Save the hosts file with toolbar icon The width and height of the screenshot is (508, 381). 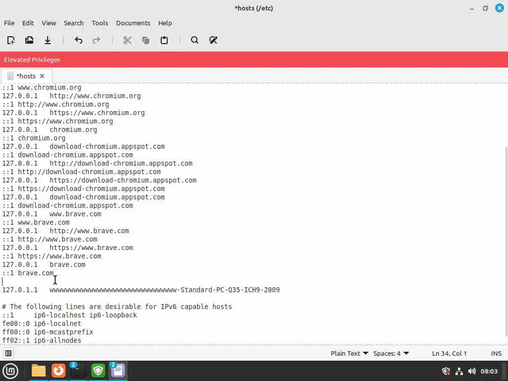tap(48, 40)
